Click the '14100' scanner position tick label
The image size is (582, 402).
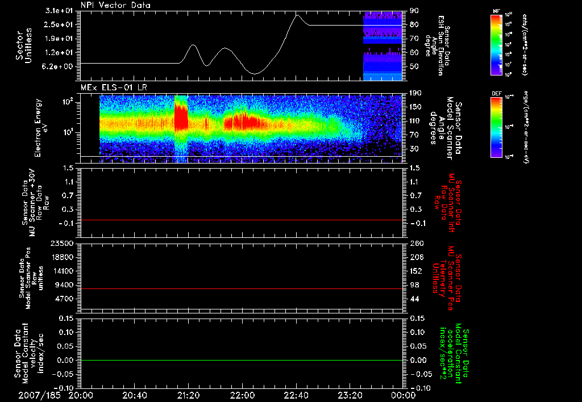click(61, 271)
